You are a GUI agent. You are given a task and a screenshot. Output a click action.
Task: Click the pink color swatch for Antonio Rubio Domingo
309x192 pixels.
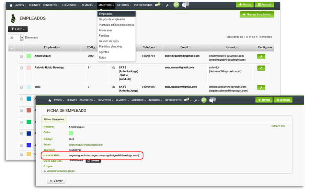point(29,68)
